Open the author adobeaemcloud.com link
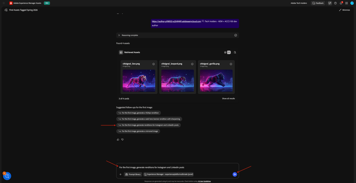The image size is (356, 183). click(177, 21)
